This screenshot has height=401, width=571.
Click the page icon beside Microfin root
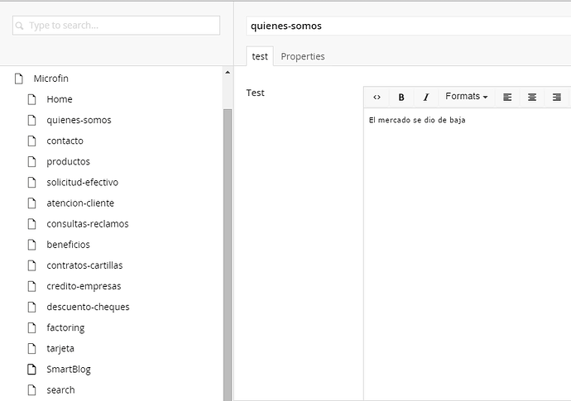pyautogui.click(x=19, y=79)
